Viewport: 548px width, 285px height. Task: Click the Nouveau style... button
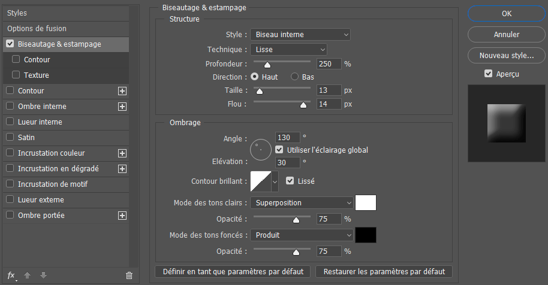(507, 56)
